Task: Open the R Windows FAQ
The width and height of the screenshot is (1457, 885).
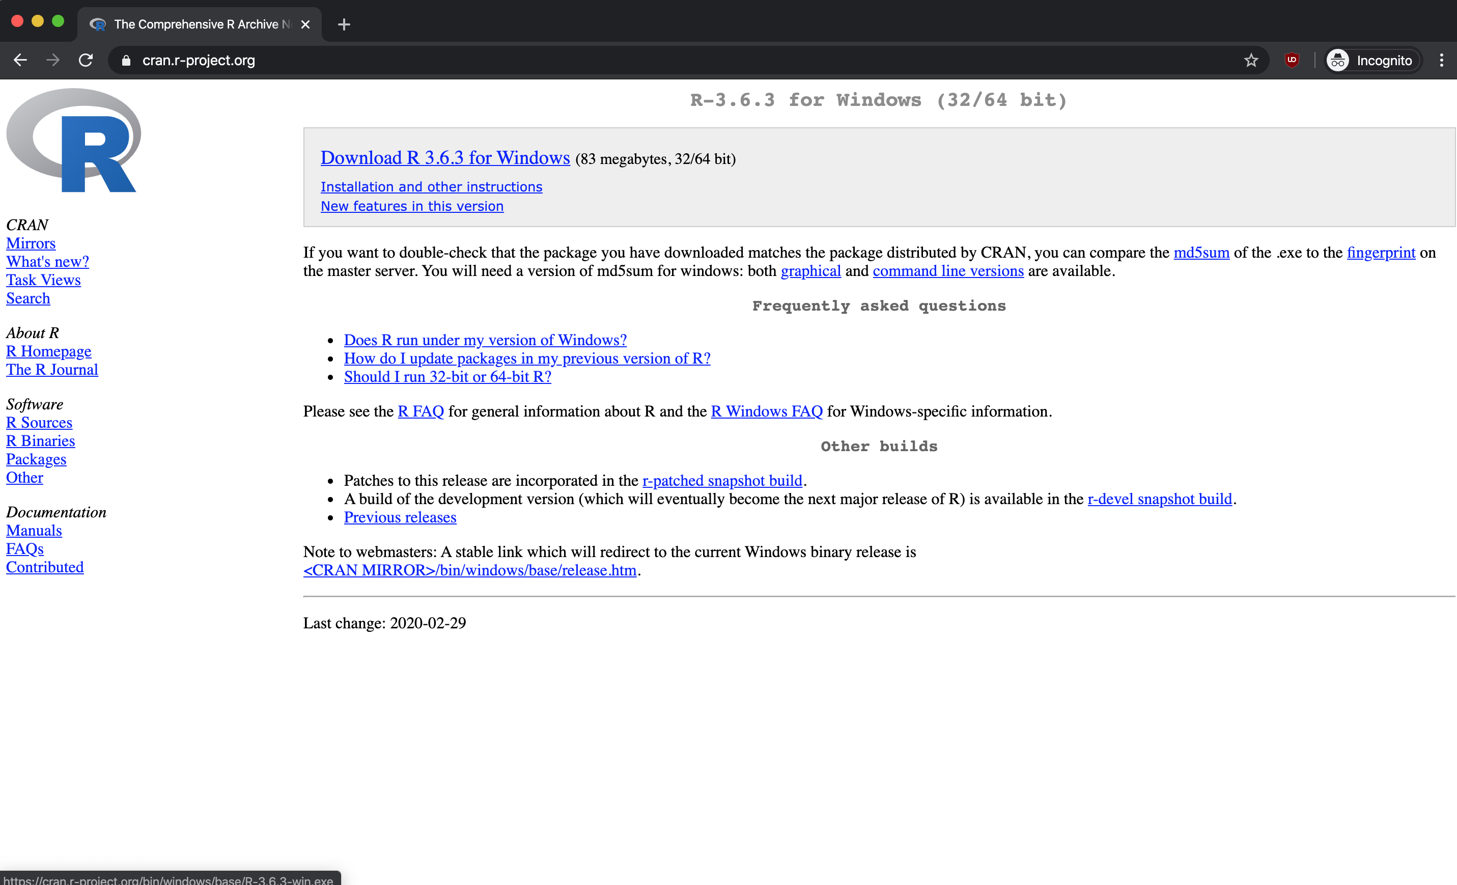Action: pyautogui.click(x=766, y=411)
